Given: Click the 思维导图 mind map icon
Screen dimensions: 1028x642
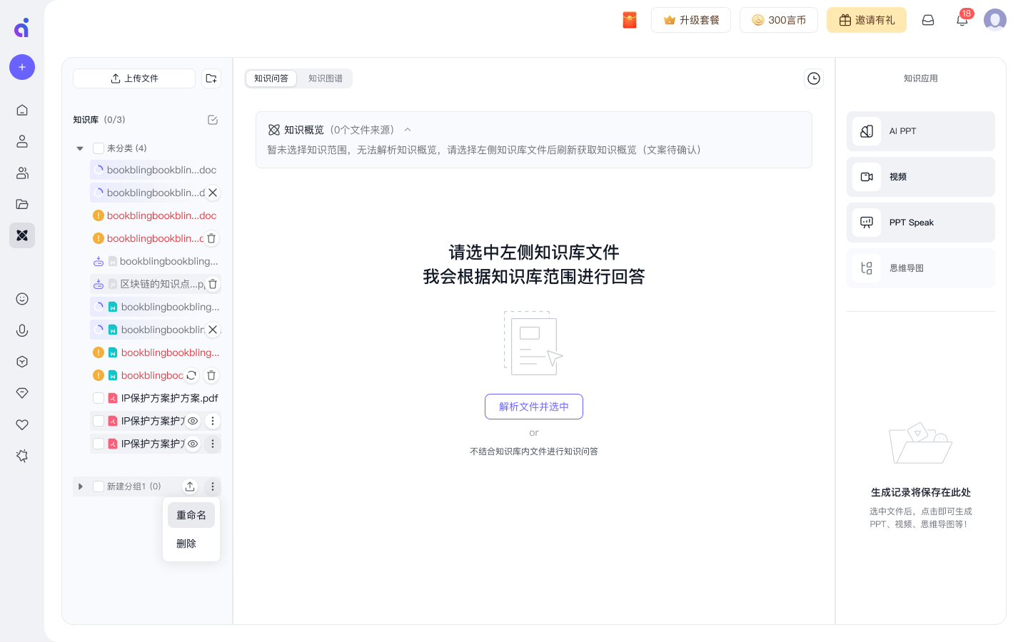Looking at the screenshot, I should (x=866, y=268).
